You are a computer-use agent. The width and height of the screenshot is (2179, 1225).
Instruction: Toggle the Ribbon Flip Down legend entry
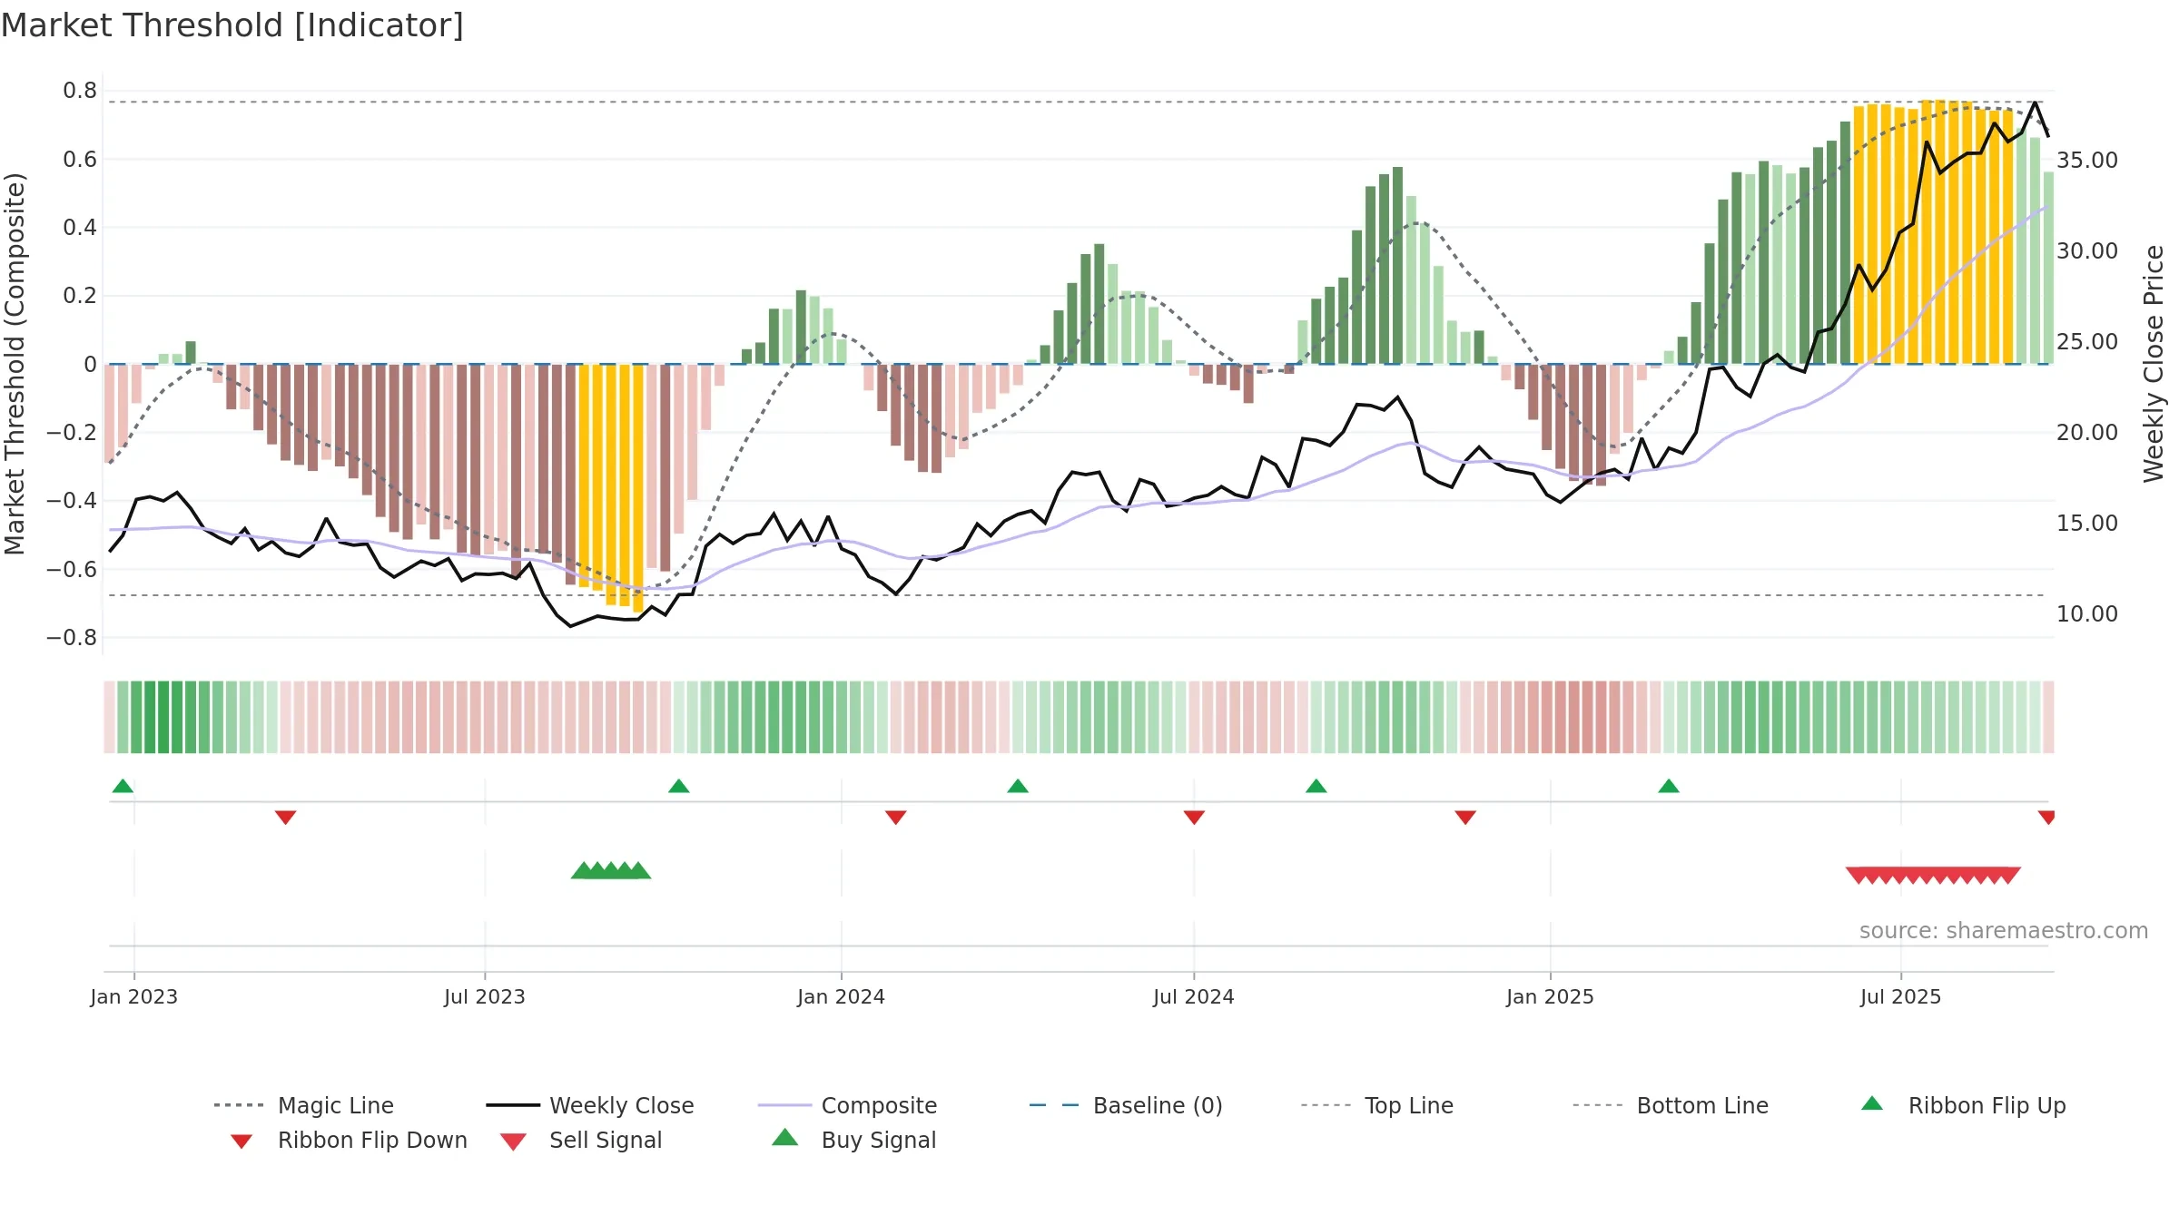[349, 1140]
